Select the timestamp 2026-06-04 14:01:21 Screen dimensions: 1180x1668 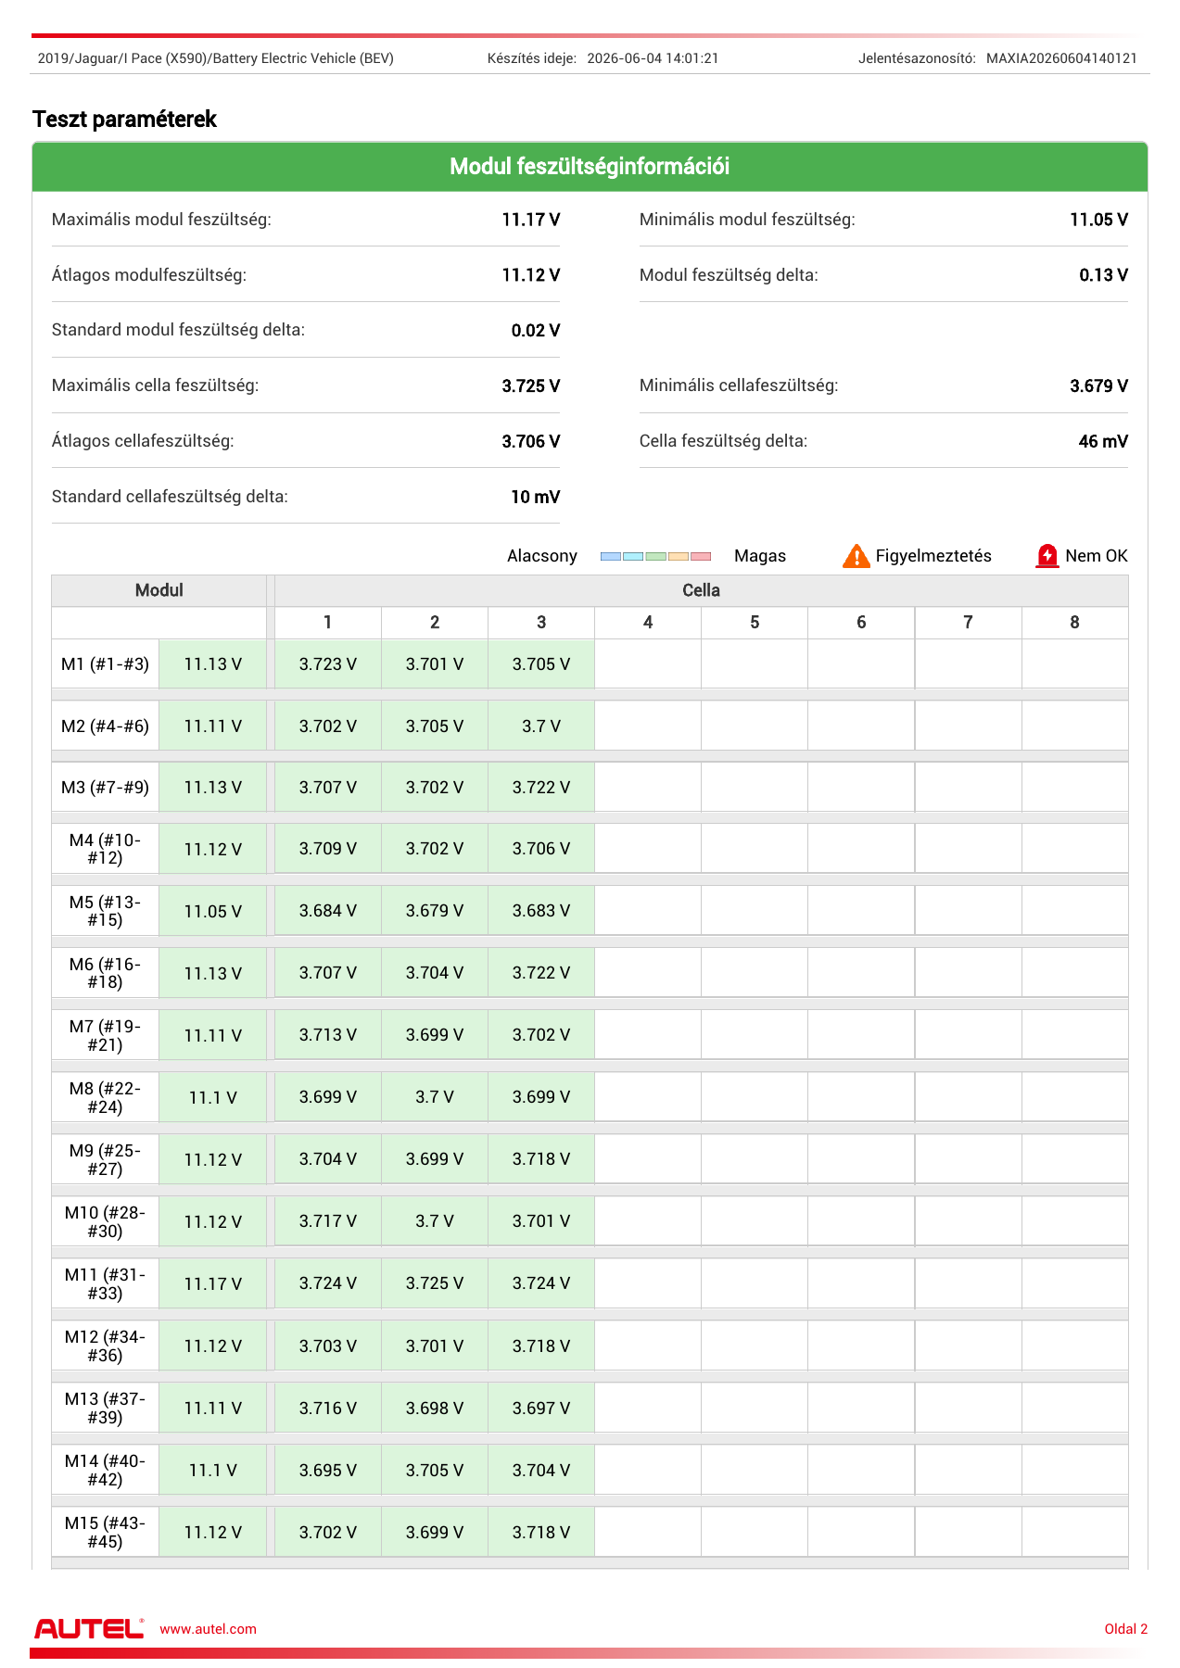pos(653,58)
